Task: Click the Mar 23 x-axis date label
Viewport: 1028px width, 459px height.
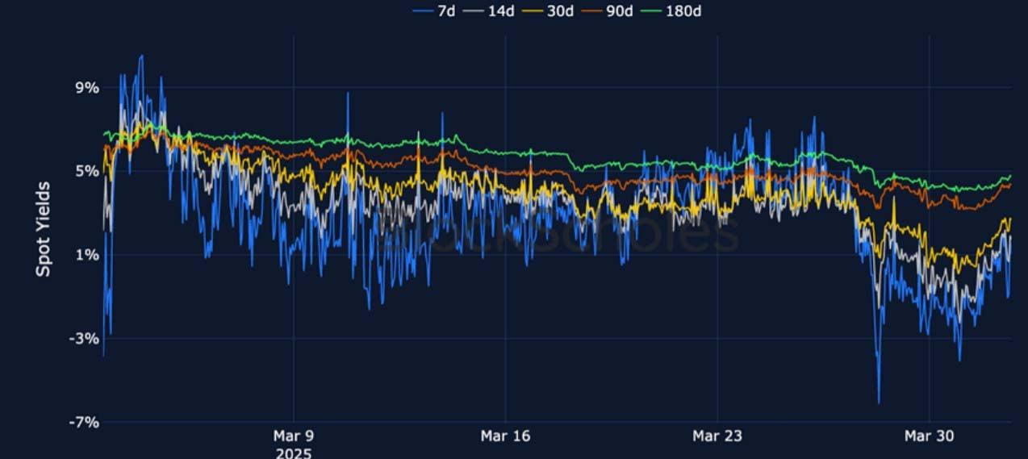Action: click(x=717, y=436)
